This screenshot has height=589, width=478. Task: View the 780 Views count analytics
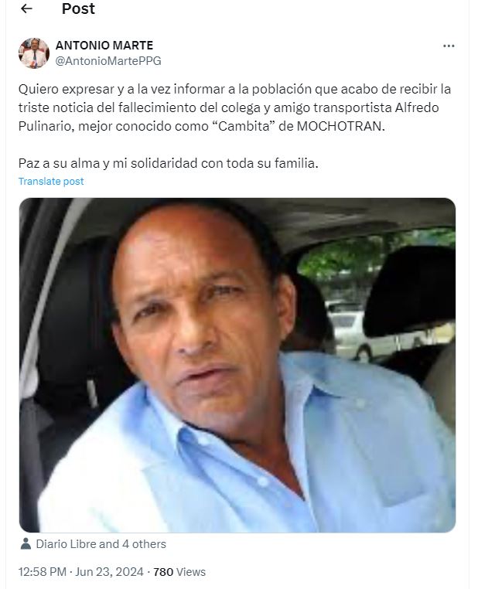[x=179, y=572]
